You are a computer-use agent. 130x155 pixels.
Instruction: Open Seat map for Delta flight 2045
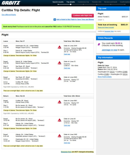[x=67, y=54]
